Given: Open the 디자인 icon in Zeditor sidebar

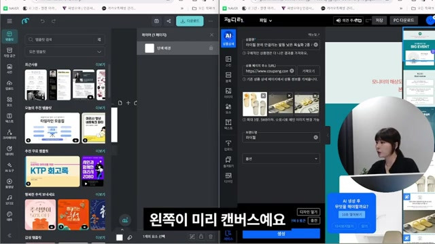Looking at the screenshot, I should 228,178.
